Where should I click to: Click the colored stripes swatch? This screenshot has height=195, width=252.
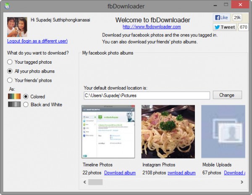pos(14,96)
